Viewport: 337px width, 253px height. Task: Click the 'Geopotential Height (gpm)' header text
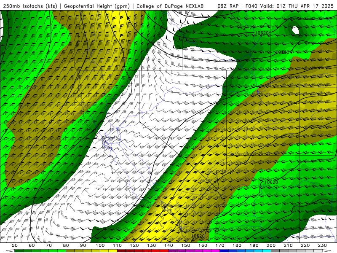(97, 6)
